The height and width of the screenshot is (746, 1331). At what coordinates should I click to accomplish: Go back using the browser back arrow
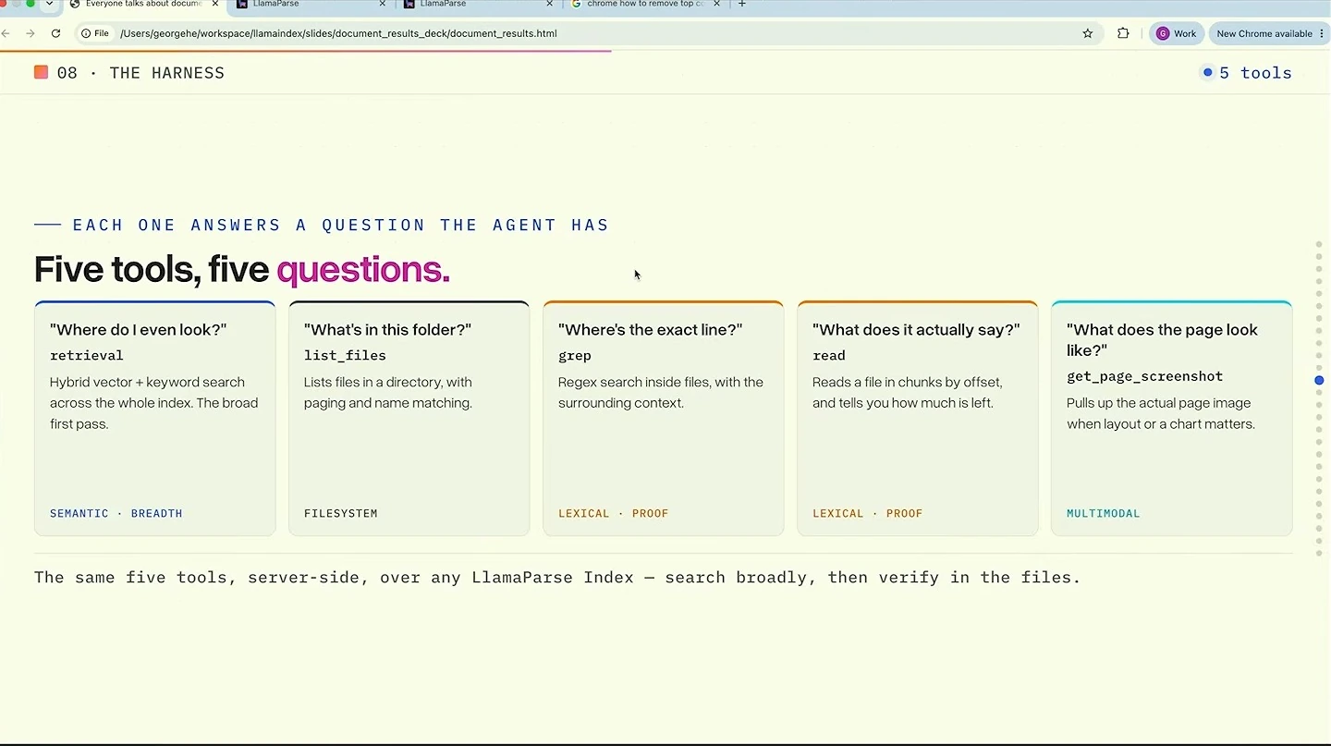tap(6, 33)
